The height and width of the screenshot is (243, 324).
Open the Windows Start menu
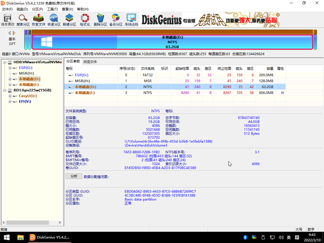coord(7,237)
